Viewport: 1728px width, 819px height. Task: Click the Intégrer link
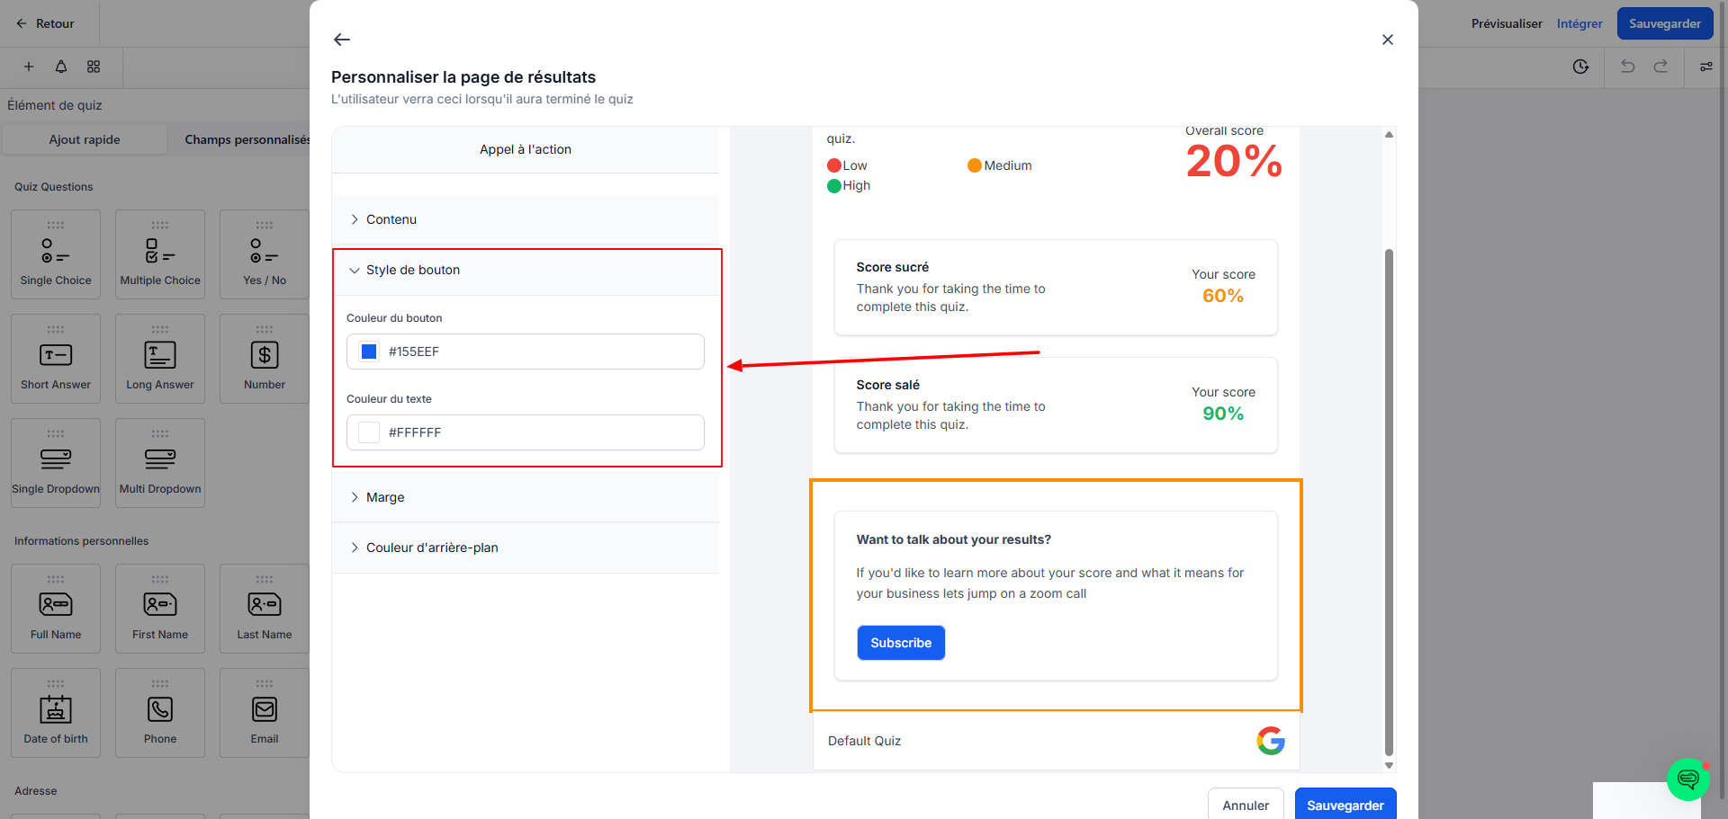pyautogui.click(x=1579, y=23)
